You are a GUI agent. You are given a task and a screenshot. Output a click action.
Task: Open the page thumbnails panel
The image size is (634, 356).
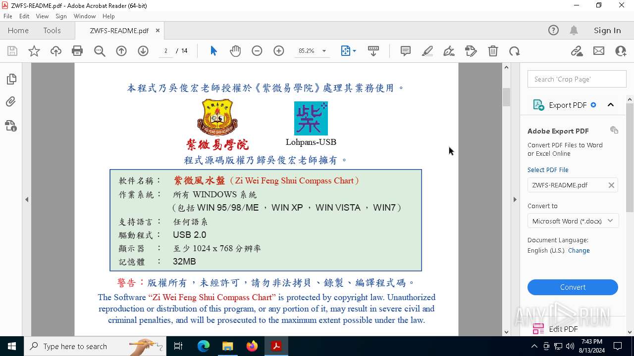(11, 79)
